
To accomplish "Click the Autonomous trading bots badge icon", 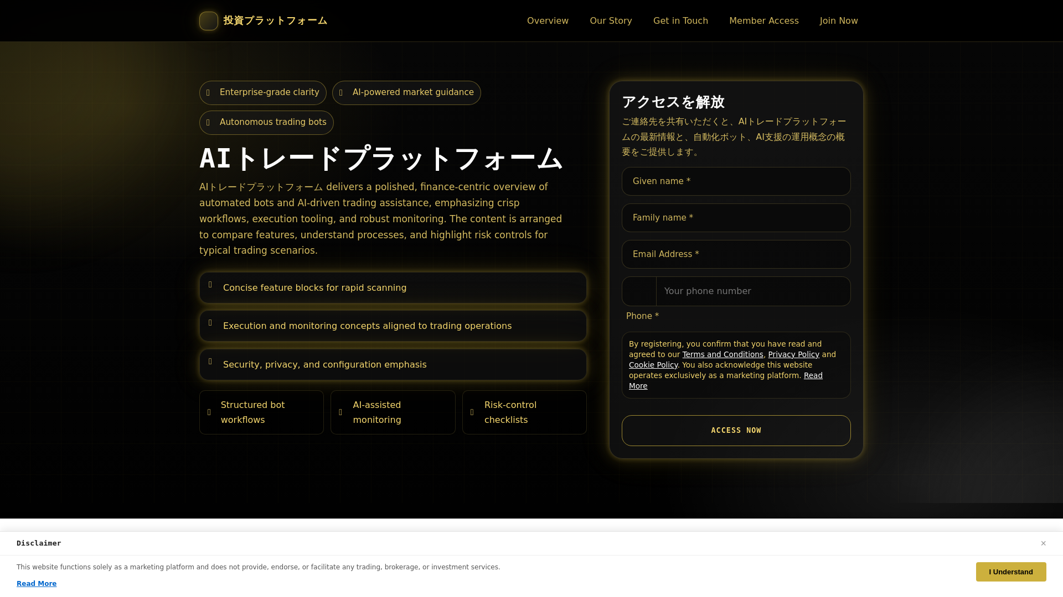I will pos(209,123).
